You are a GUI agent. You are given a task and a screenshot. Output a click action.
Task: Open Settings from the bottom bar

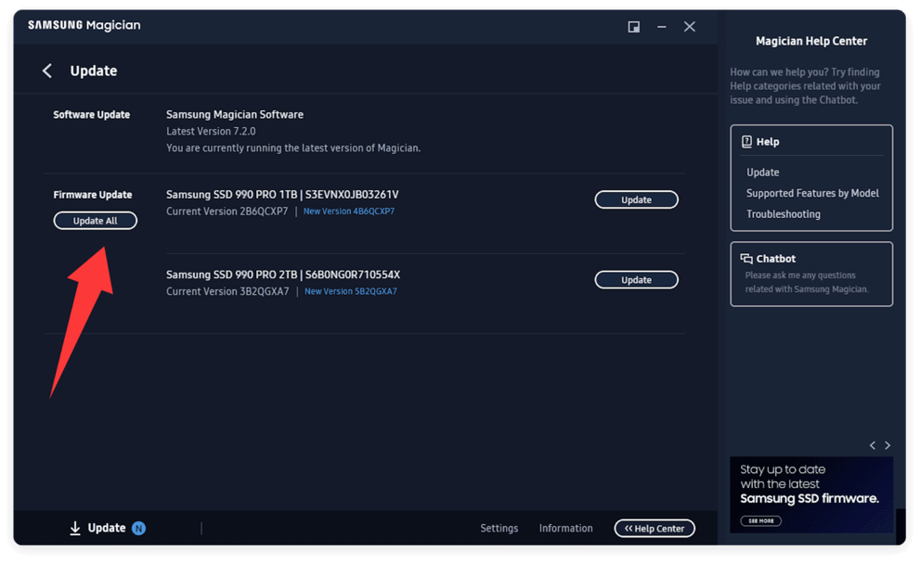pyautogui.click(x=499, y=528)
